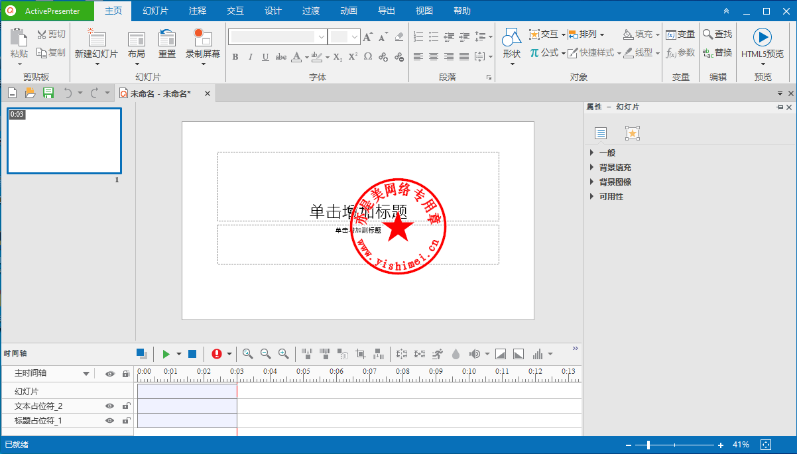This screenshot has width=797, height=454.
Task: Toggle lock icon in 主时间轴 header
Action: click(126, 374)
